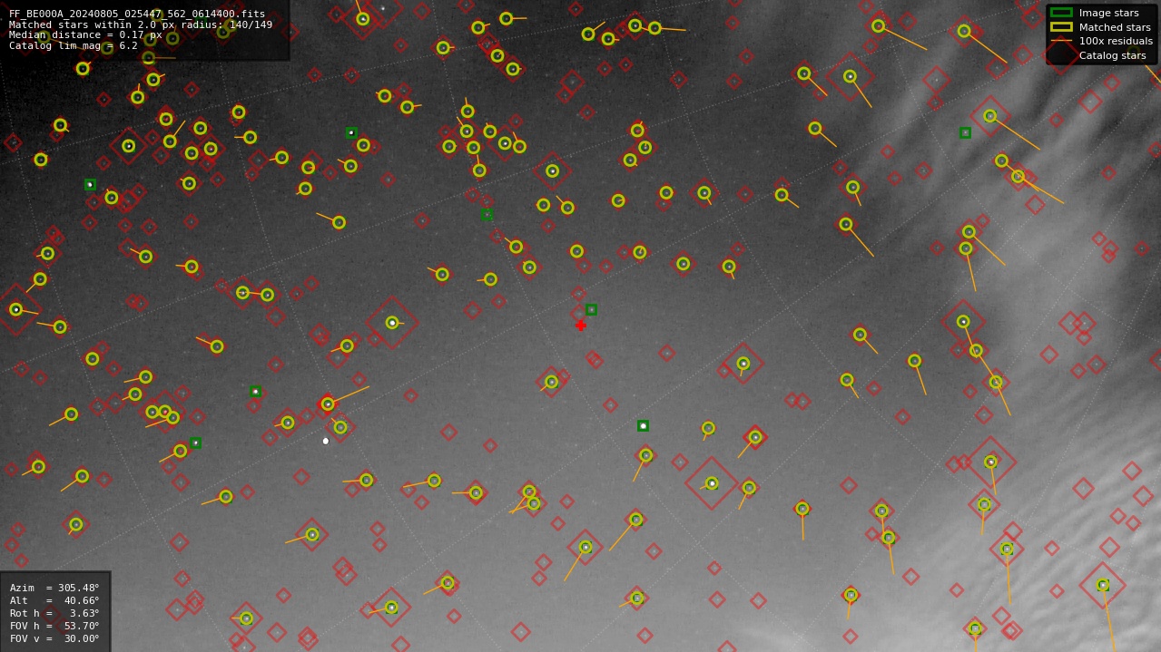Click the green Image stars legend swatch
The width and height of the screenshot is (1161, 652).
point(1060,13)
